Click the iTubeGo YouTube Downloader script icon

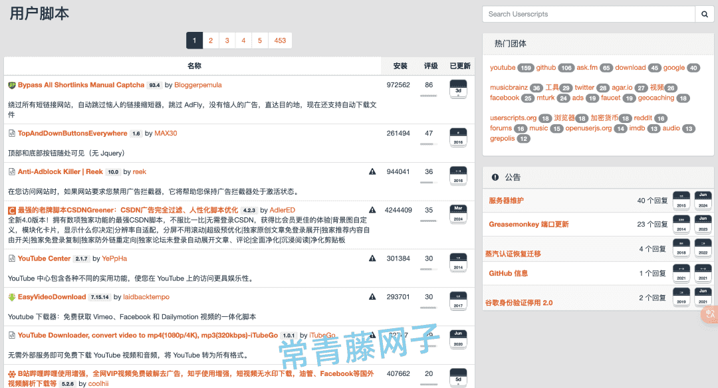pos(12,336)
